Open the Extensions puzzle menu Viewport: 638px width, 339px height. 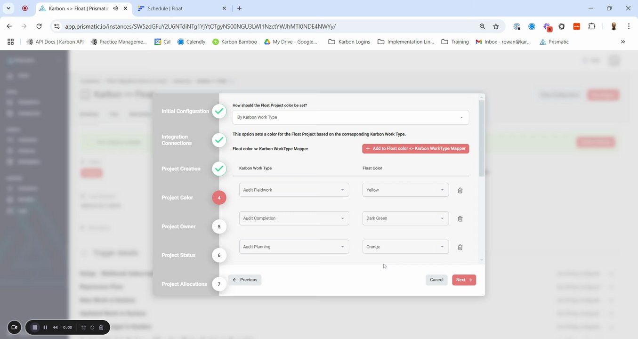[x=592, y=26]
